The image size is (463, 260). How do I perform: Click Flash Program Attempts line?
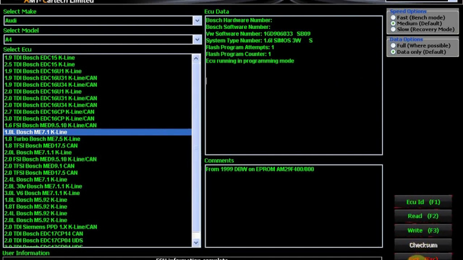coord(240,47)
